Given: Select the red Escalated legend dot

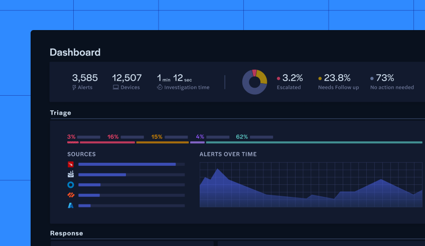Looking at the screenshot, I should click(x=278, y=79).
